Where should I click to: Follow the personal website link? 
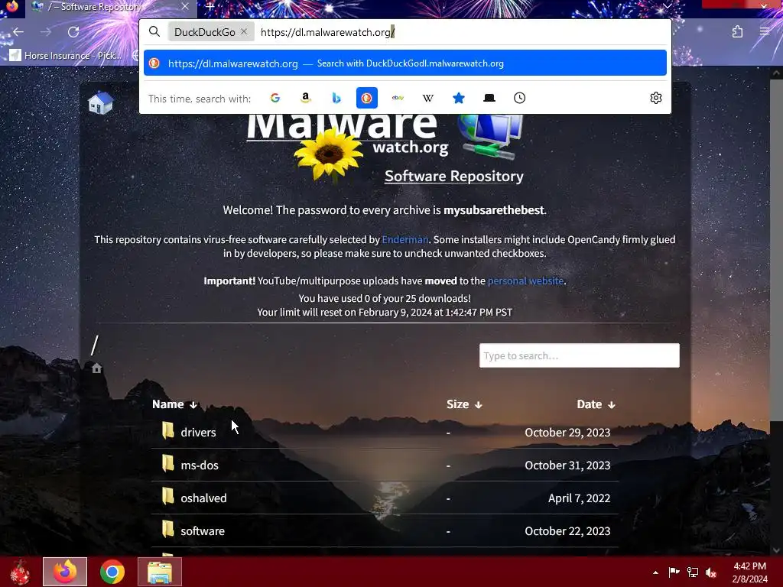pyautogui.click(x=525, y=281)
